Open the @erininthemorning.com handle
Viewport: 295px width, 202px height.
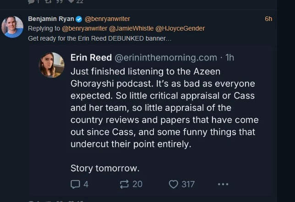coord(165,57)
